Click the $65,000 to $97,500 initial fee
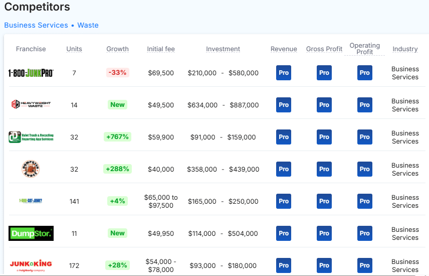 [161, 201]
